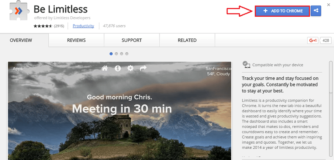
Task: Click the 428 G+1 count bubble
Action: pos(326,41)
